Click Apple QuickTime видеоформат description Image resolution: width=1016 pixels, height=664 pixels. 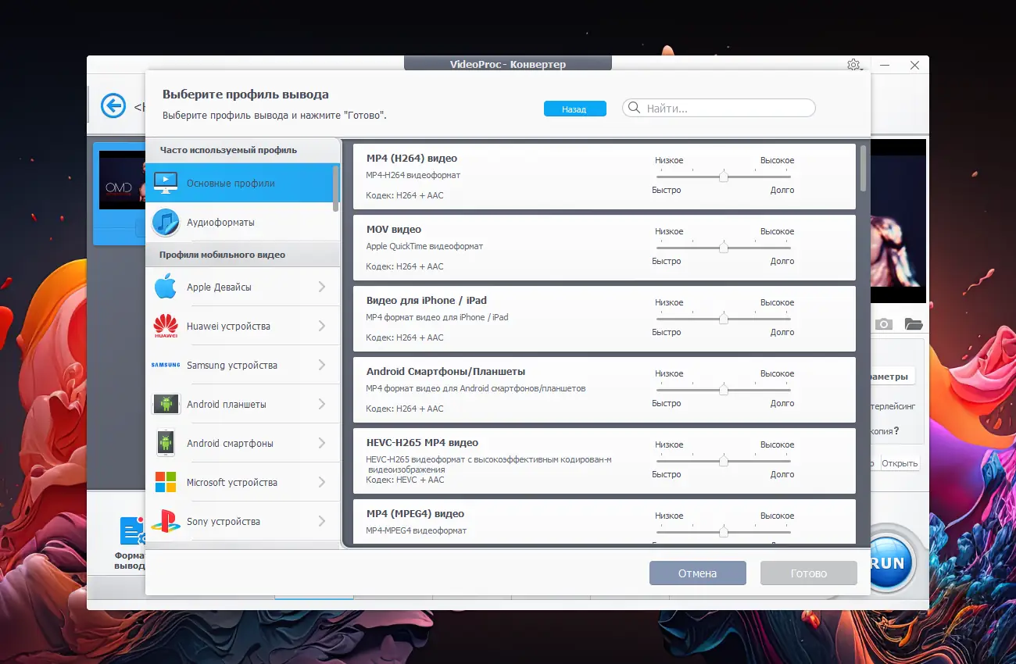point(424,247)
